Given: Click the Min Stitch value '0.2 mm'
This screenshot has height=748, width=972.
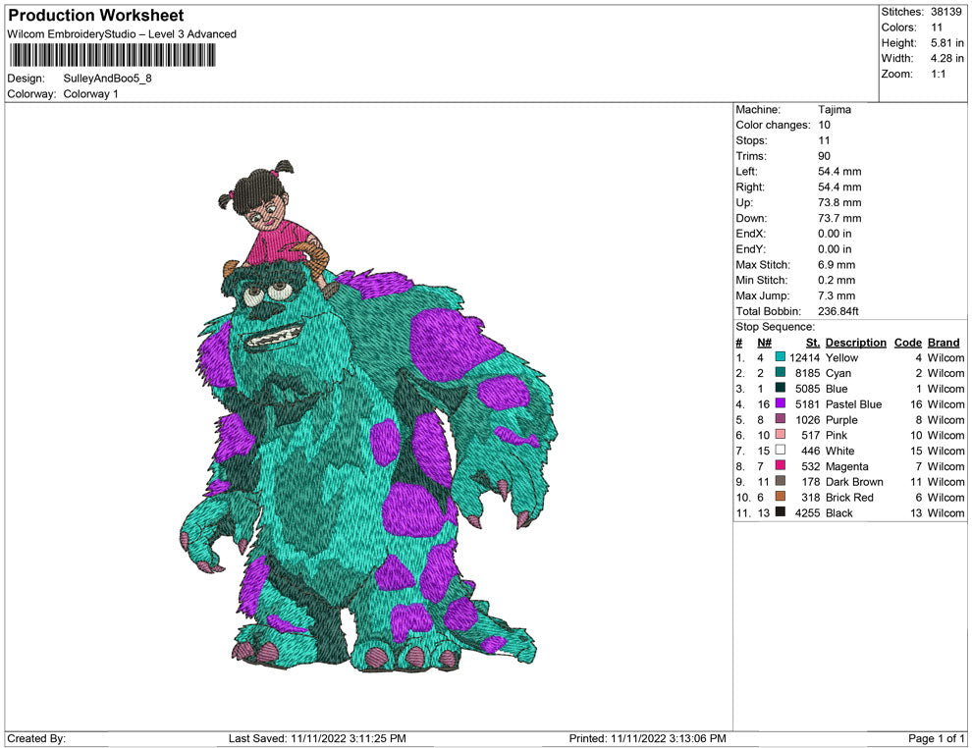Looking at the screenshot, I should coord(837,280).
